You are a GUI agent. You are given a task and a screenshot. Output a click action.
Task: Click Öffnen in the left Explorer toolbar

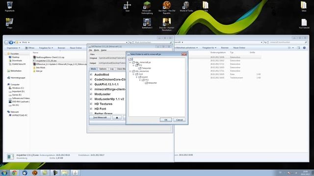pos(29,48)
